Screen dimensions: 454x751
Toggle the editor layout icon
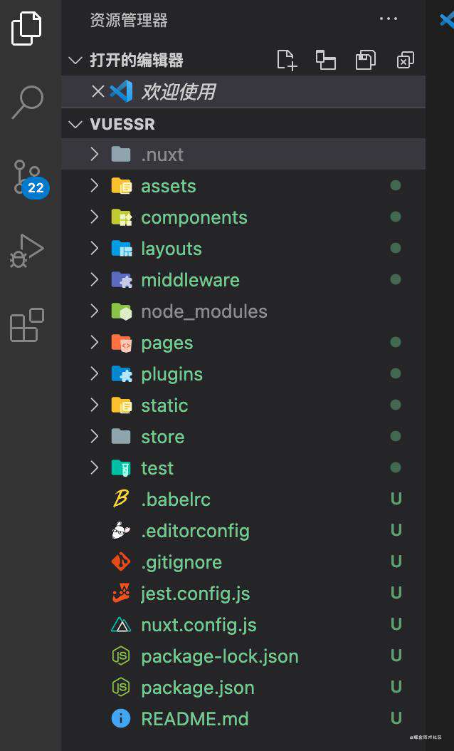point(326,60)
